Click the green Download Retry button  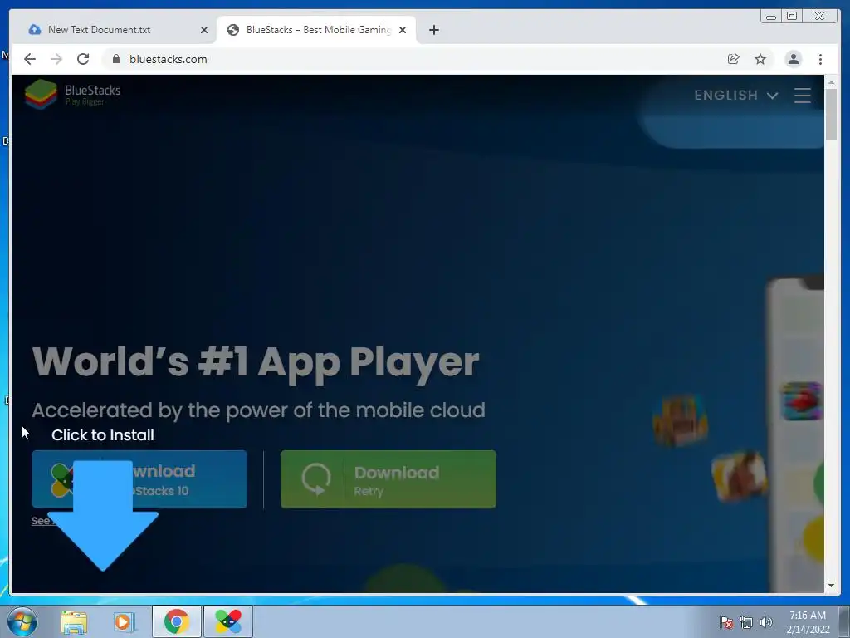point(388,479)
